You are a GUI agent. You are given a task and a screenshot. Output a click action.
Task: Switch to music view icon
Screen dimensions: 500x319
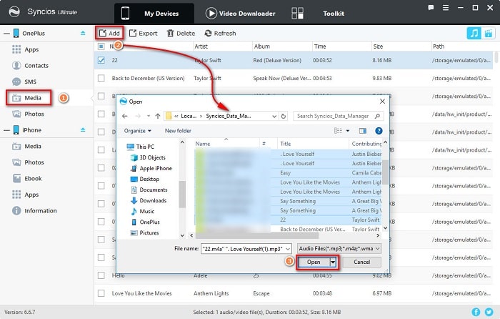[x=474, y=33]
